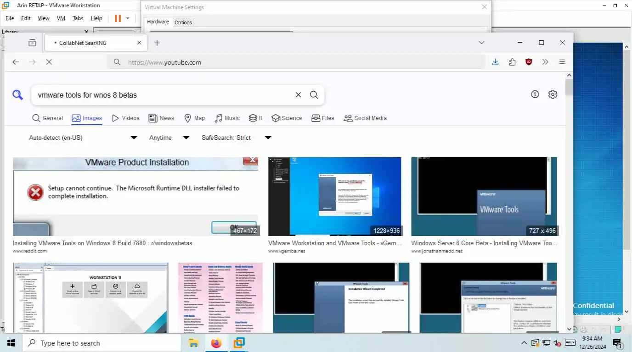This screenshot has height=352, width=632.
Task: Open list all tabs dropdown arrow
Action: point(481,43)
